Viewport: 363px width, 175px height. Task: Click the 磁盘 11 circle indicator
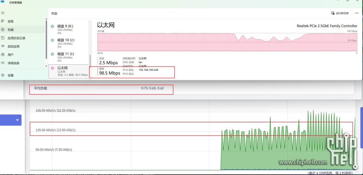[x=53, y=54]
